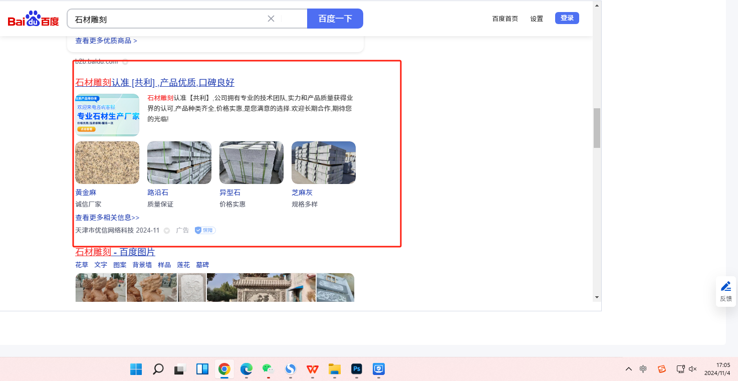Clear the search box with the X icon
This screenshot has width=738, height=381.
(x=271, y=19)
